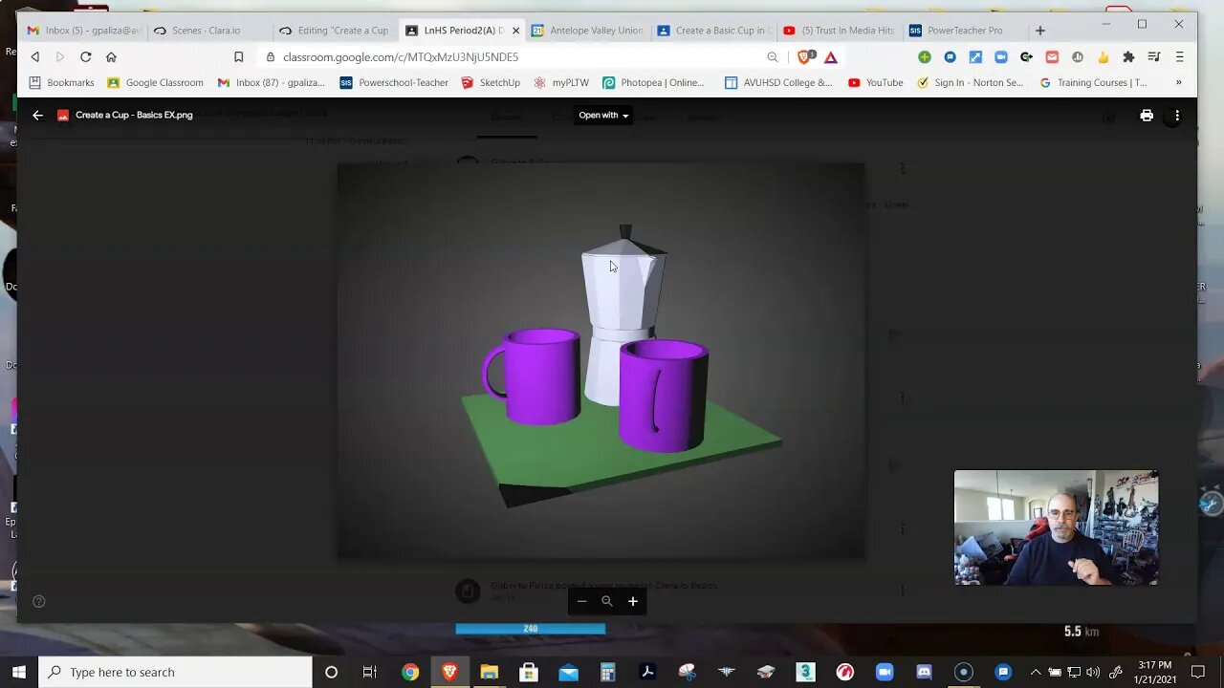
Task: Open the "Open with" dropdown
Action: click(x=603, y=116)
